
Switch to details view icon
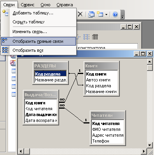(x=95, y=37)
